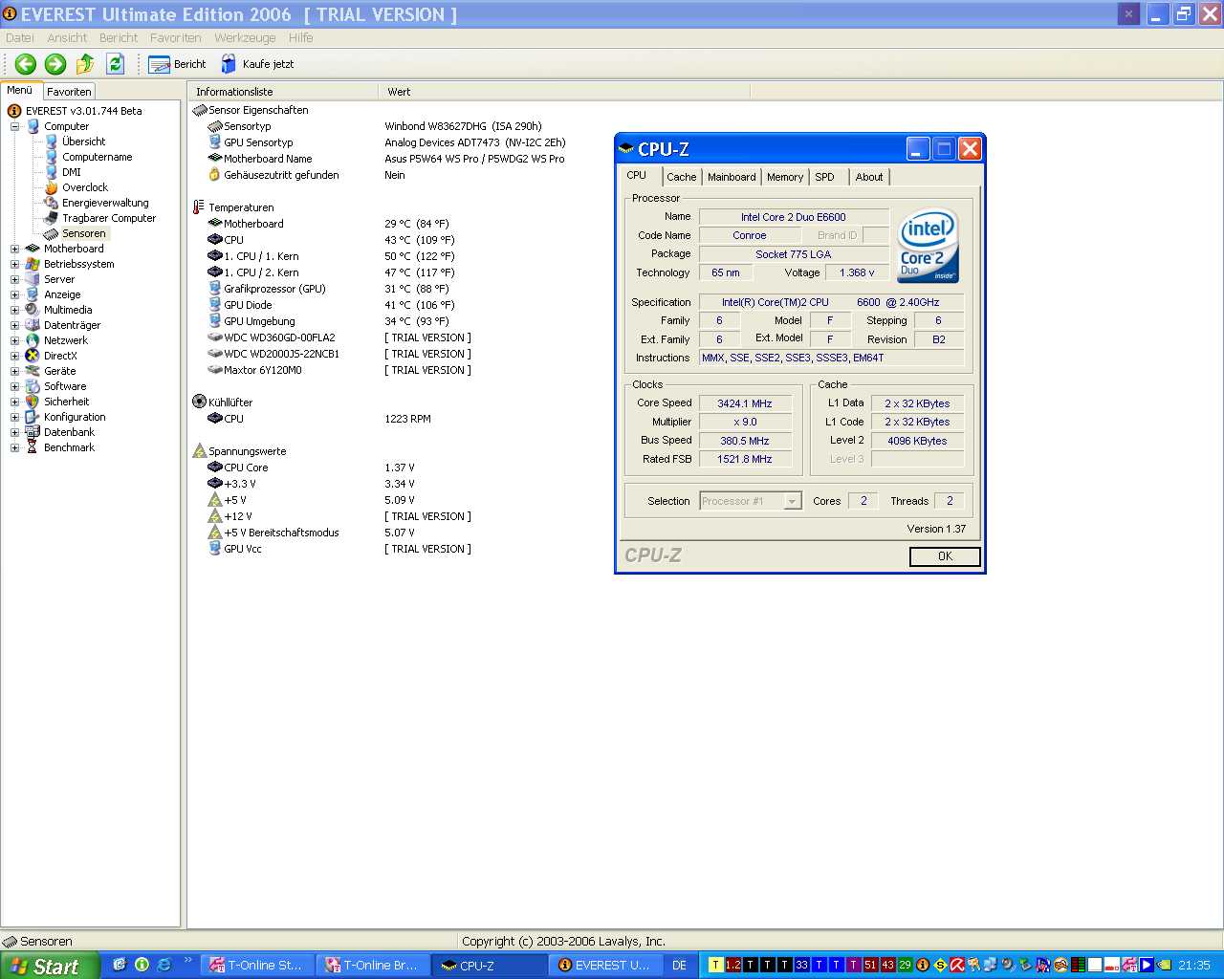Open the Datei menu
This screenshot has width=1224, height=979.
coord(19,38)
